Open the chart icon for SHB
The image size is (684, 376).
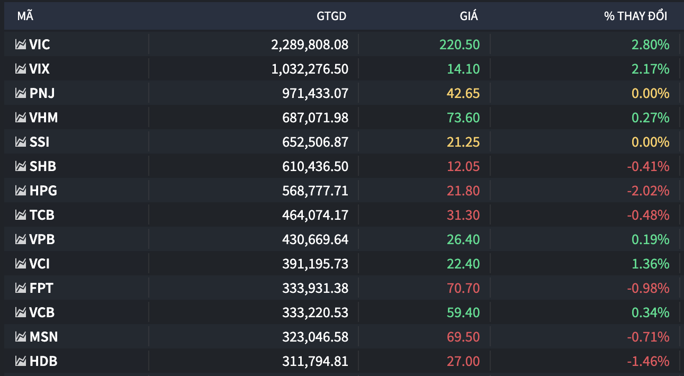click(x=21, y=166)
